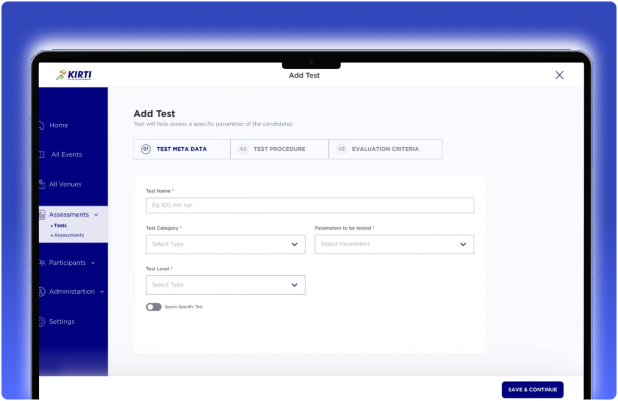Screen dimensions: 618x401
Task: Go to All Events
Action: coord(66,155)
